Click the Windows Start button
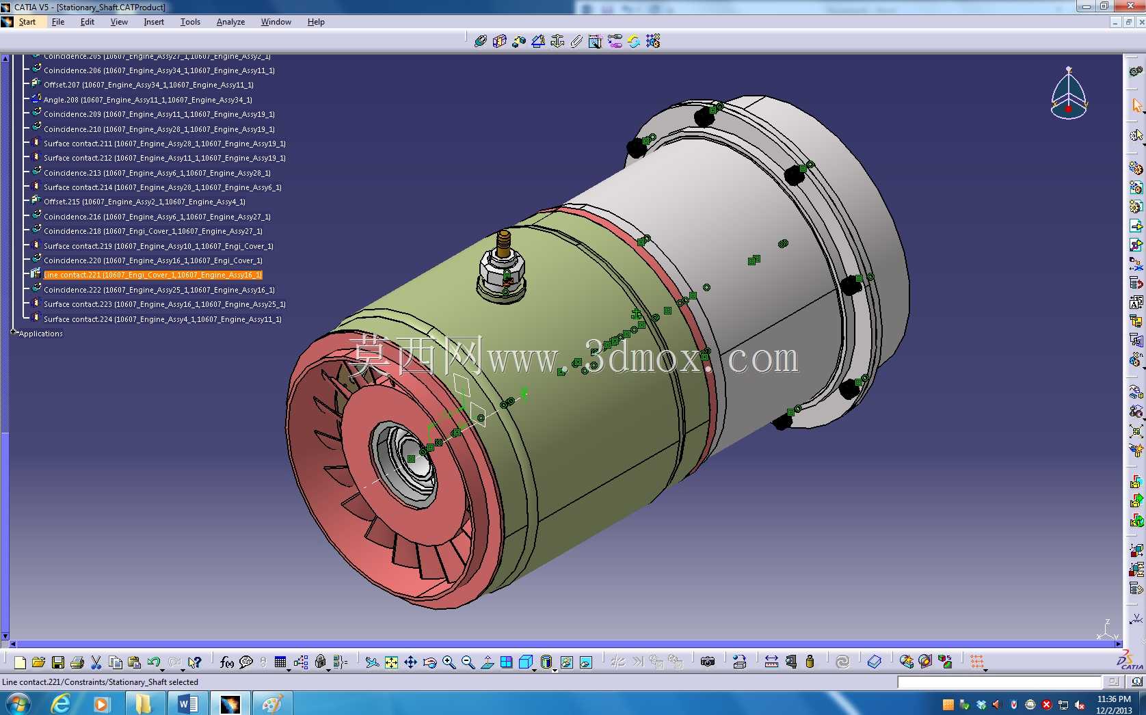Screen dimensions: 1146x715 click(18, 703)
